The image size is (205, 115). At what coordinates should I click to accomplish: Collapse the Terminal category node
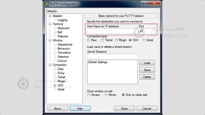point(50,24)
